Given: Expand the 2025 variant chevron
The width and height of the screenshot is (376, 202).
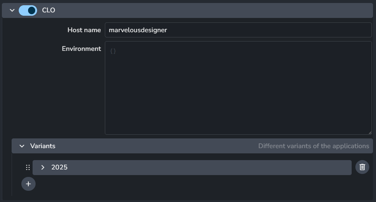Looking at the screenshot, I should click(43, 167).
